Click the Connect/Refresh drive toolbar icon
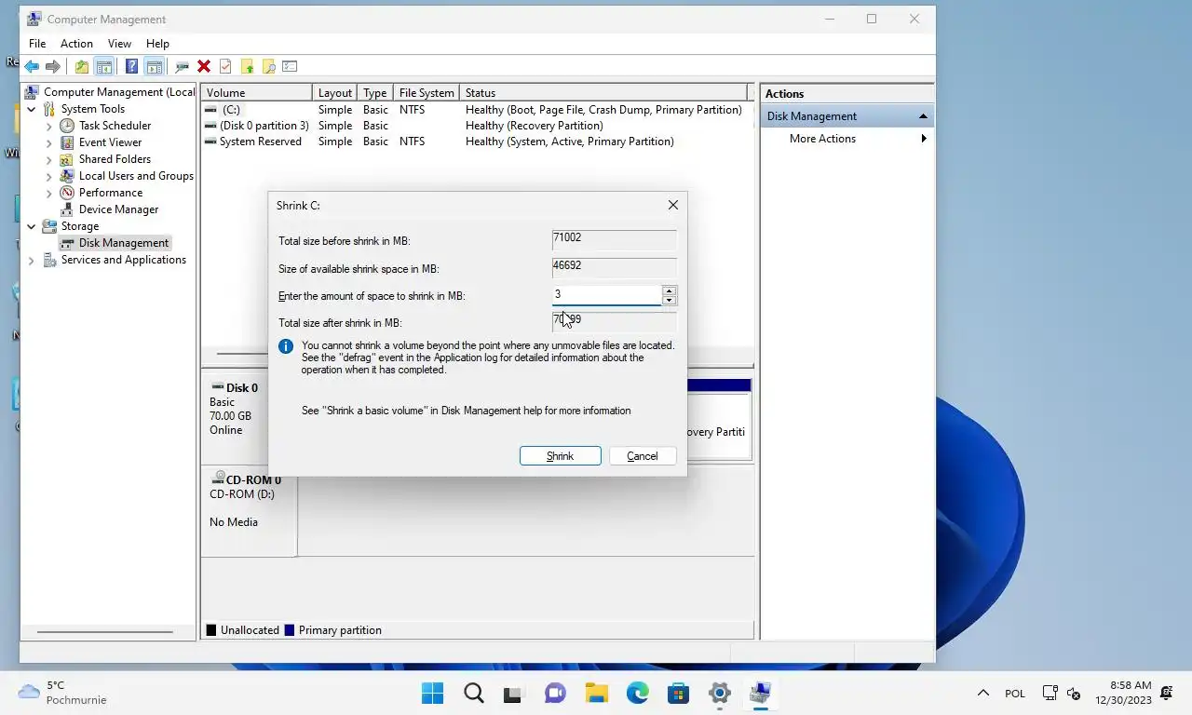Screen dimensions: 1192x715 click(x=182, y=66)
